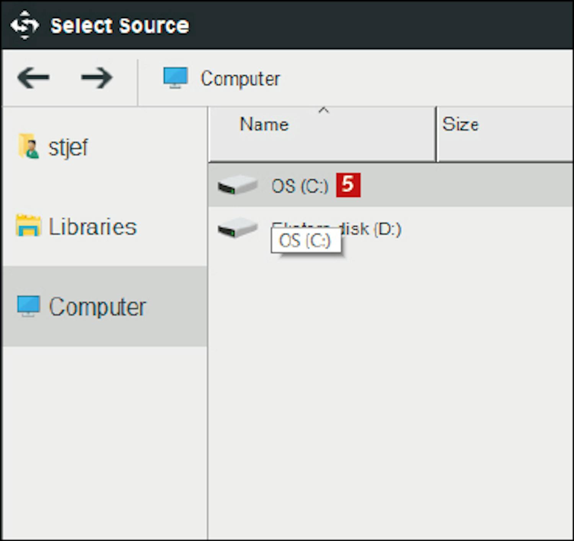Click the D: hard drive icon
This screenshot has height=541, width=574.
(237, 228)
